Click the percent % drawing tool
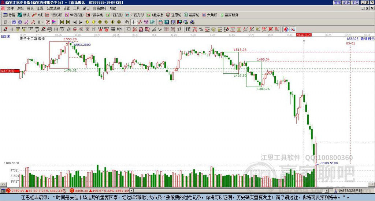 [x=201, y=29]
